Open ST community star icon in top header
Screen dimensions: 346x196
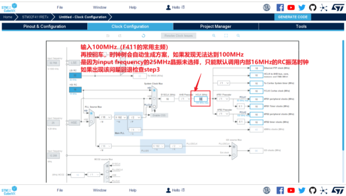[x=324, y=8]
